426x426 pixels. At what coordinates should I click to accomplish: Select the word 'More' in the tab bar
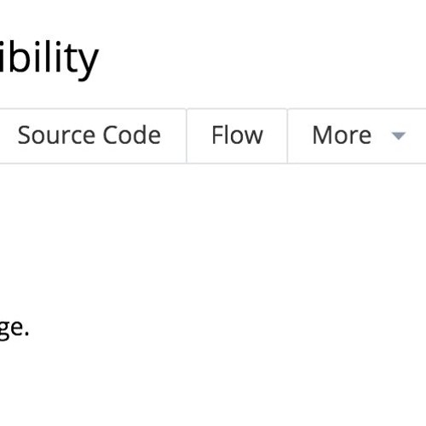[x=342, y=135]
